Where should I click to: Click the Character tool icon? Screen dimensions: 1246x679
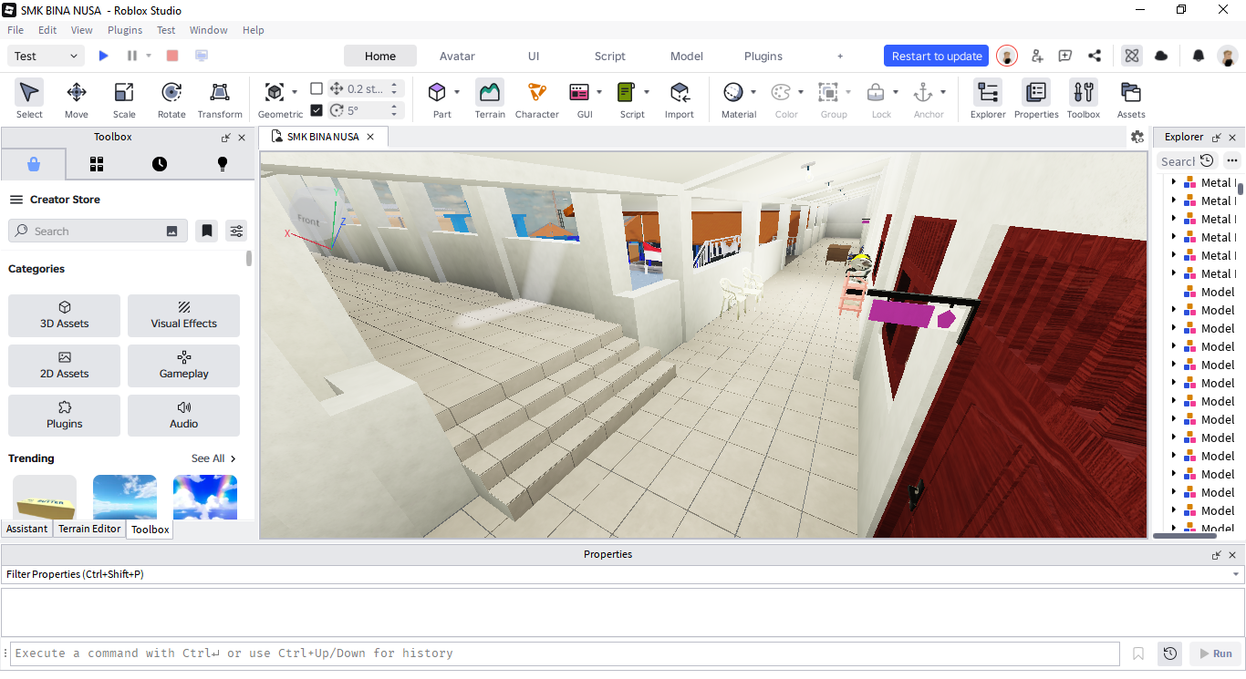(x=537, y=99)
